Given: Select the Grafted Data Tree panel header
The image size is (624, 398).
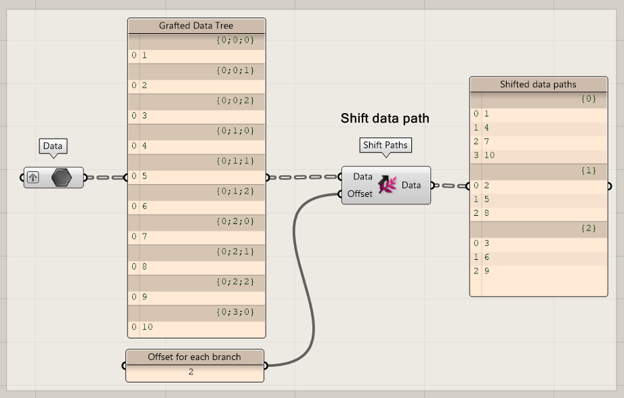Looking at the screenshot, I should (x=196, y=25).
